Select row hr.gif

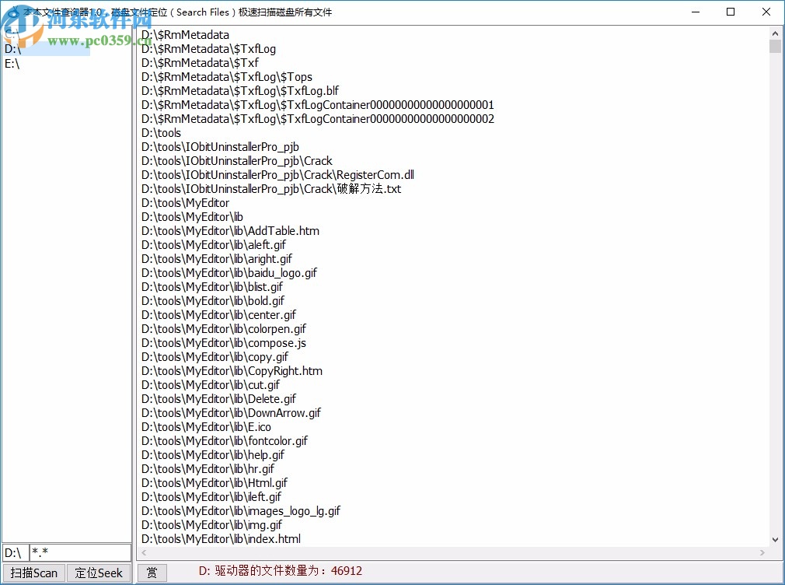pyautogui.click(x=208, y=470)
